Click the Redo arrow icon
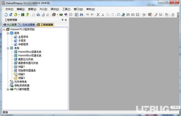181x116 pixels. (x=92, y=15)
